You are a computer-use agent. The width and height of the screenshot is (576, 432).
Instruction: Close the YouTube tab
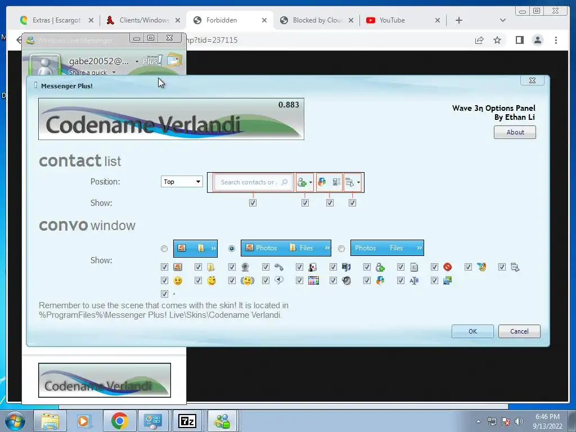(438, 20)
